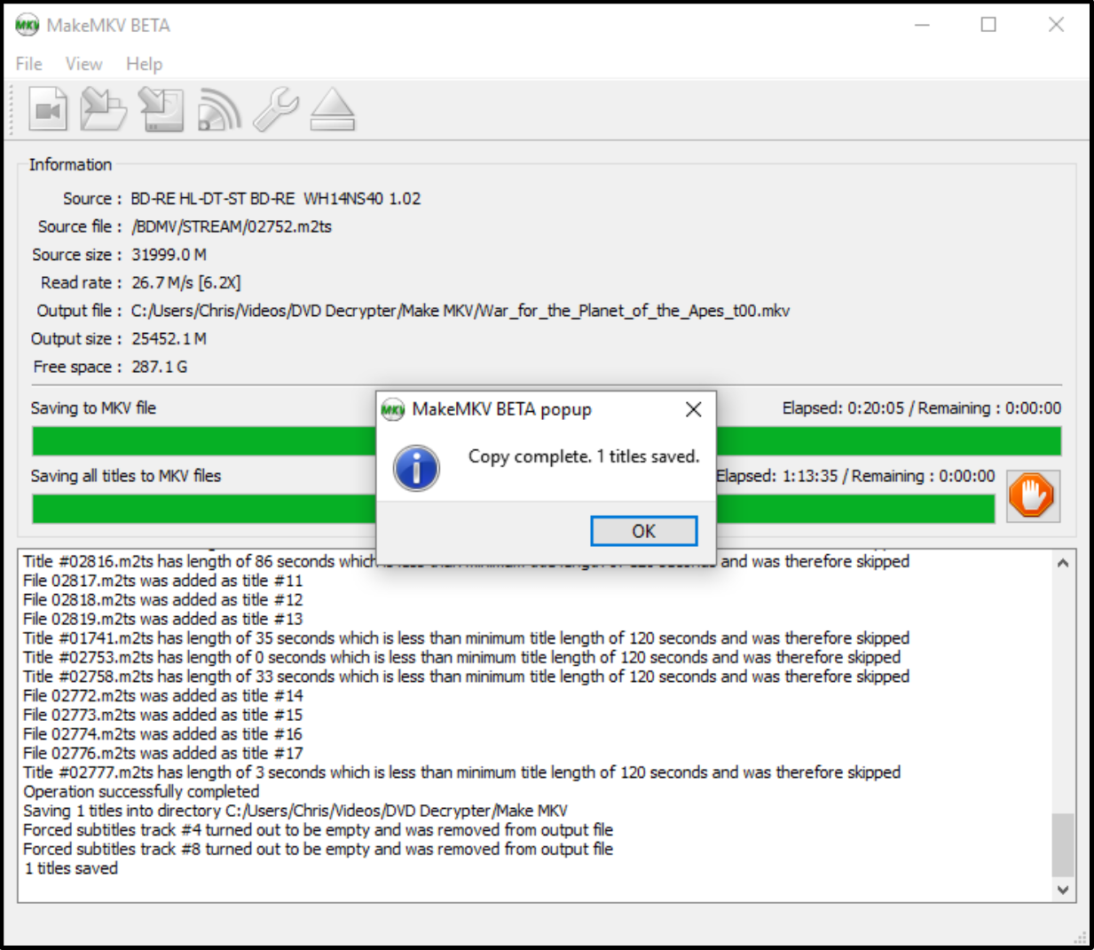
Task: Click the source drive name BD-RE HL-DT-ST
Action: pos(275,198)
